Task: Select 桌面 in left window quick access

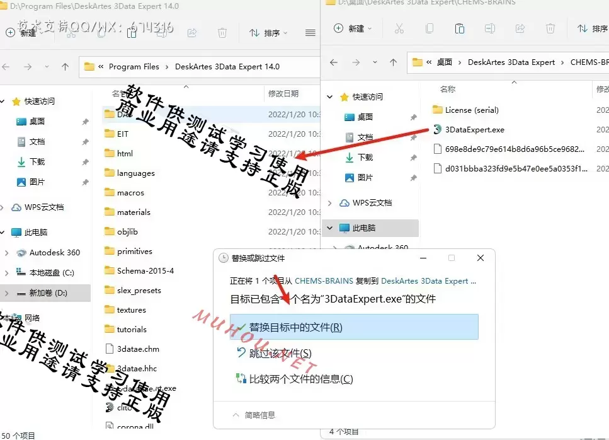Action: tap(37, 121)
